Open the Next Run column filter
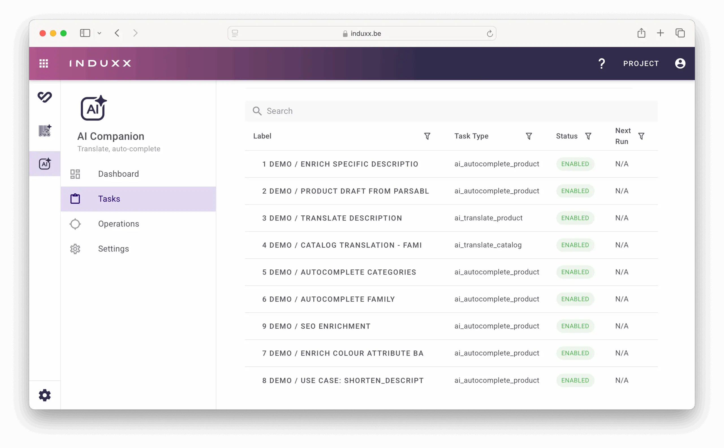This screenshot has height=448, width=724. (x=641, y=136)
